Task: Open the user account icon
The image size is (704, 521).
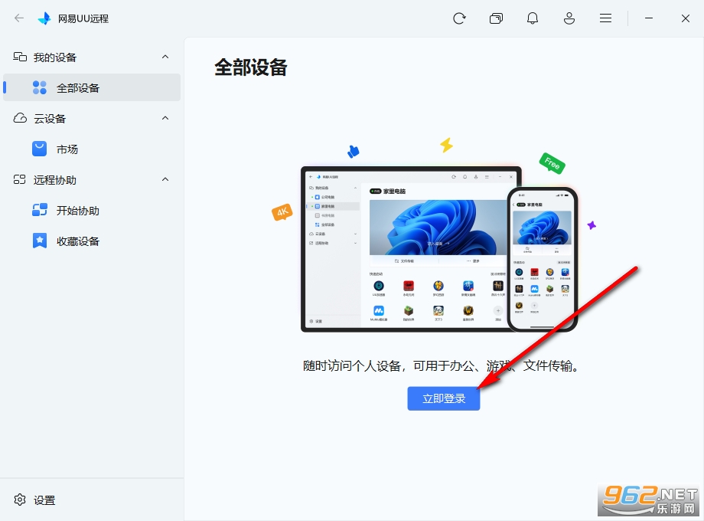Action: [x=569, y=18]
